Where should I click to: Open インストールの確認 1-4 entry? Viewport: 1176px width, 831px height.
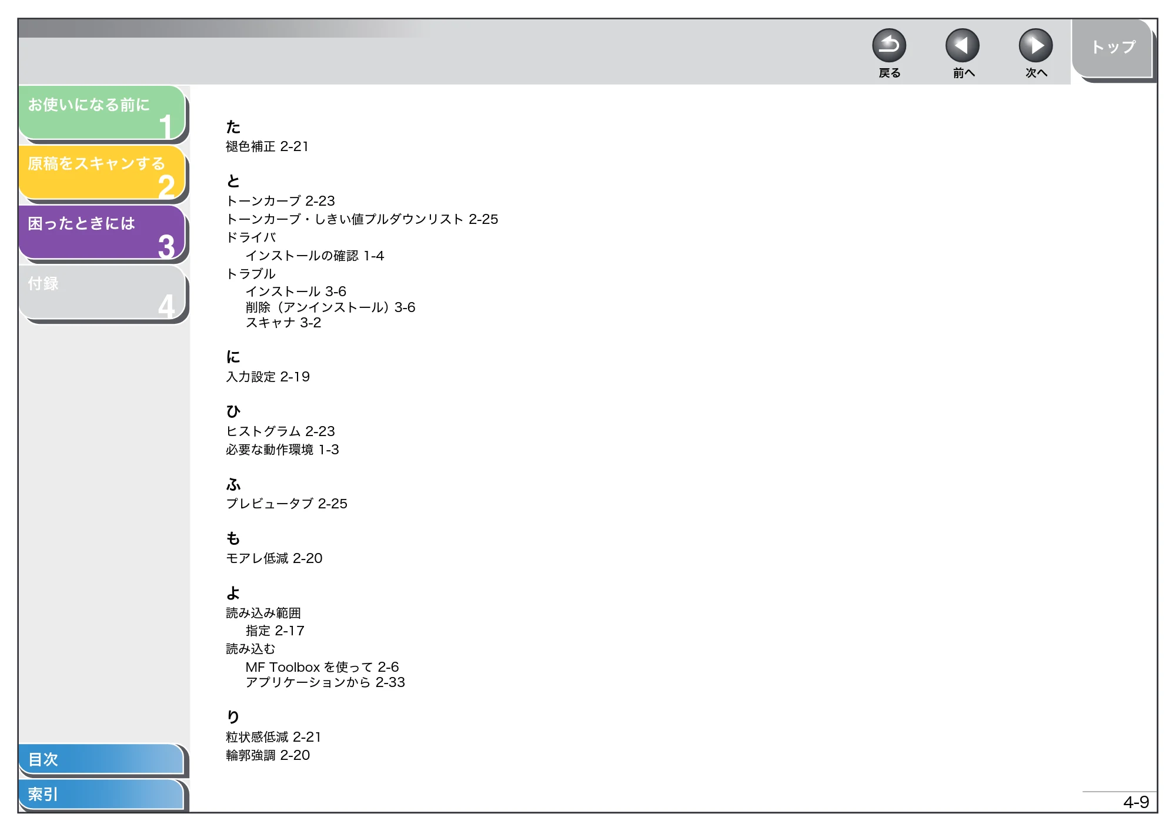(315, 256)
